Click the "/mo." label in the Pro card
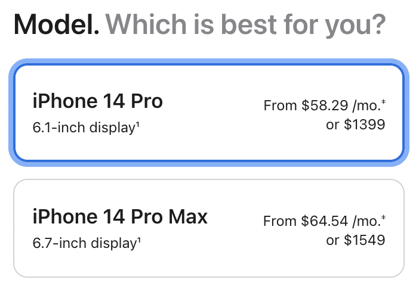Screen dimensions: 419x292 (365, 106)
